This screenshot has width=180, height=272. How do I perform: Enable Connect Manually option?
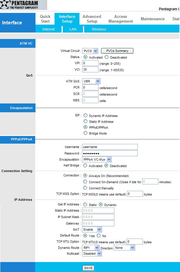[85, 188]
